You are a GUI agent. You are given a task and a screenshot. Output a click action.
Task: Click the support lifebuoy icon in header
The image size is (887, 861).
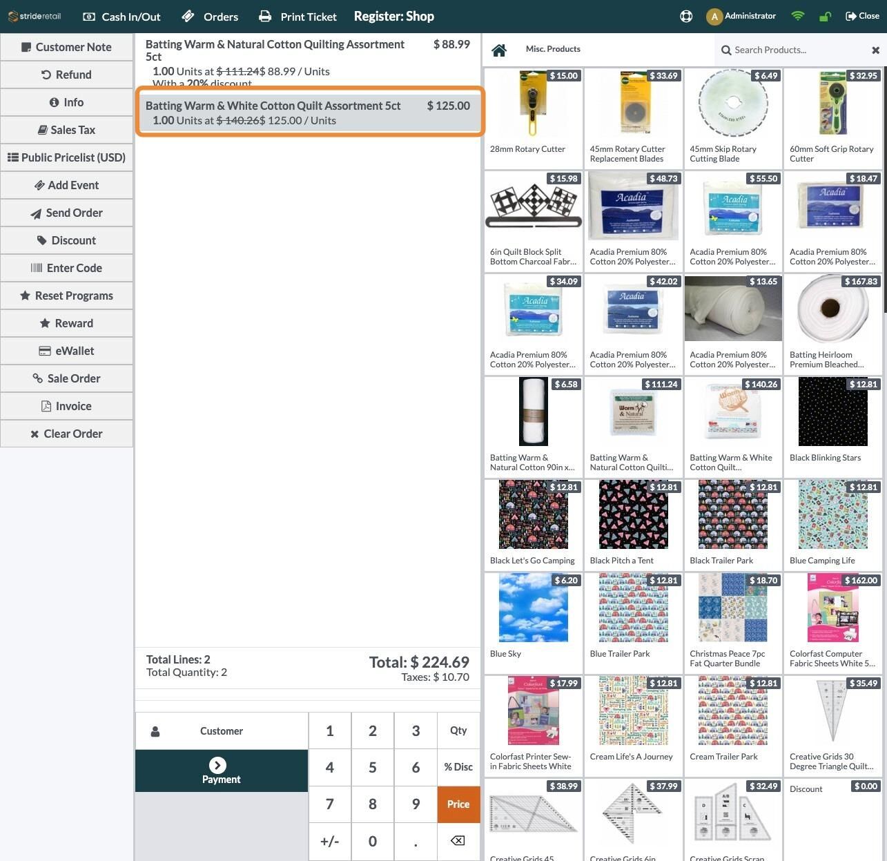click(x=686, y=16)
